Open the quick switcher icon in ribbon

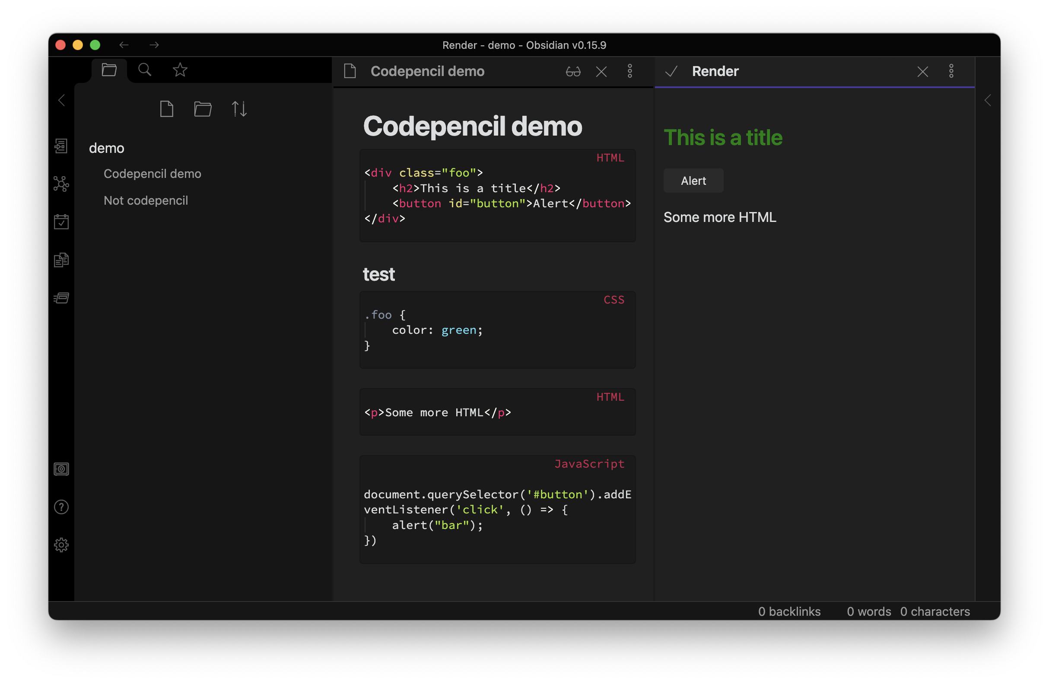[x=61, y=146]
